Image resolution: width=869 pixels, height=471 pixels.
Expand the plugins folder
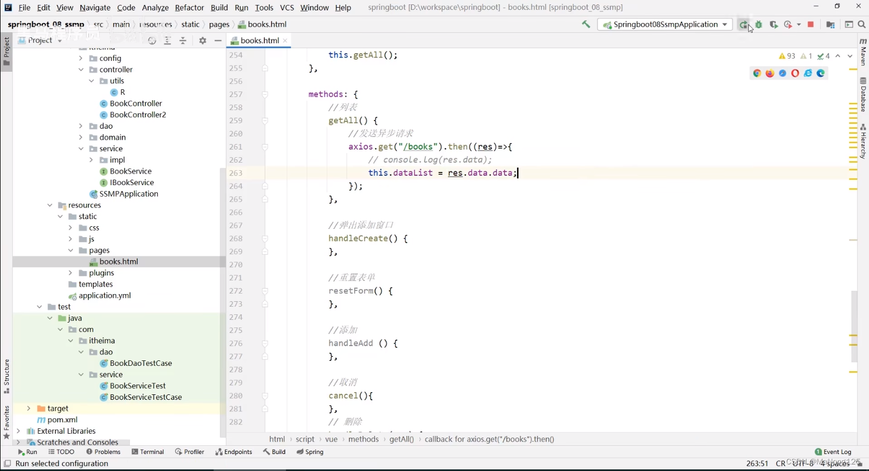tap(70, 273)
